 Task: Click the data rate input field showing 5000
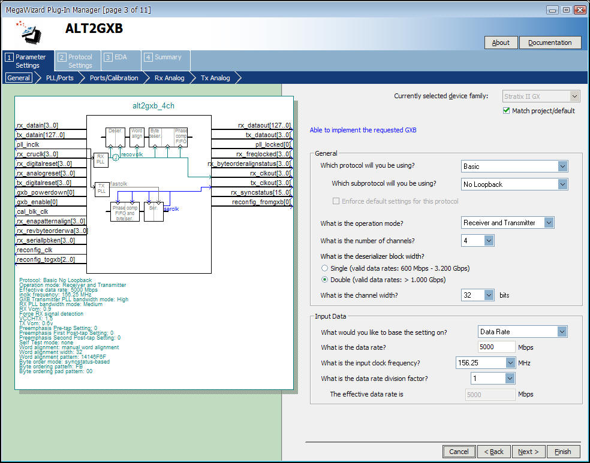click(496, 347)
